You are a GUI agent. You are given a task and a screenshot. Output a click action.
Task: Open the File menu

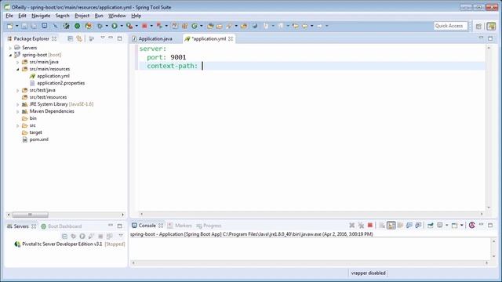(x=9, y=16)
